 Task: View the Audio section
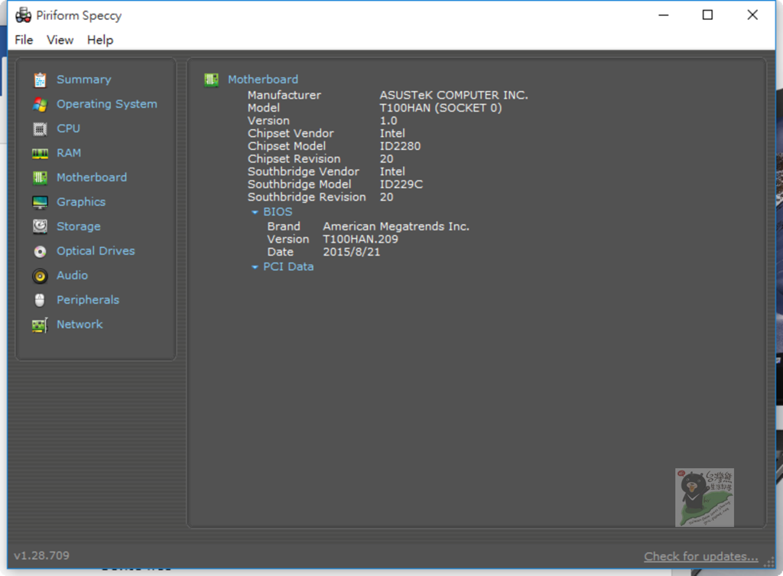[73, 275]
